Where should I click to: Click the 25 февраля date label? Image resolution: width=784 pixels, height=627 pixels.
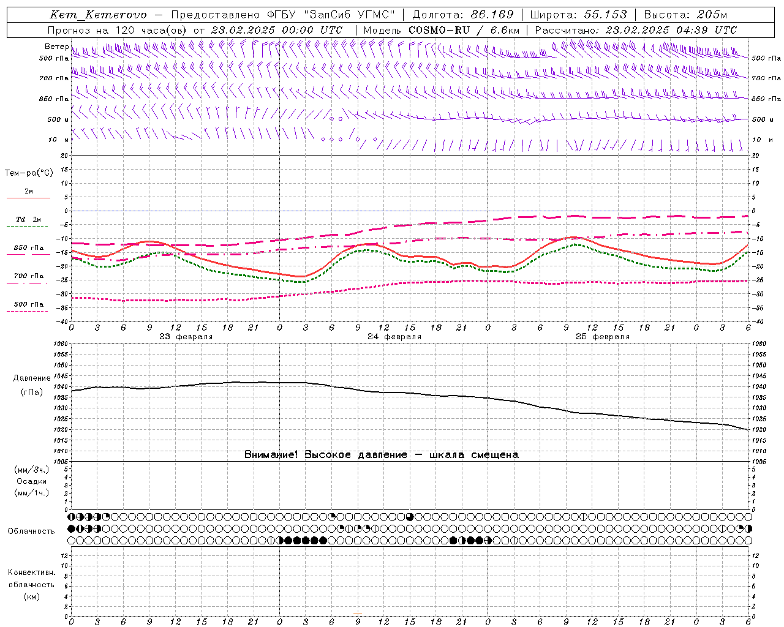click(x=603, y=337)
